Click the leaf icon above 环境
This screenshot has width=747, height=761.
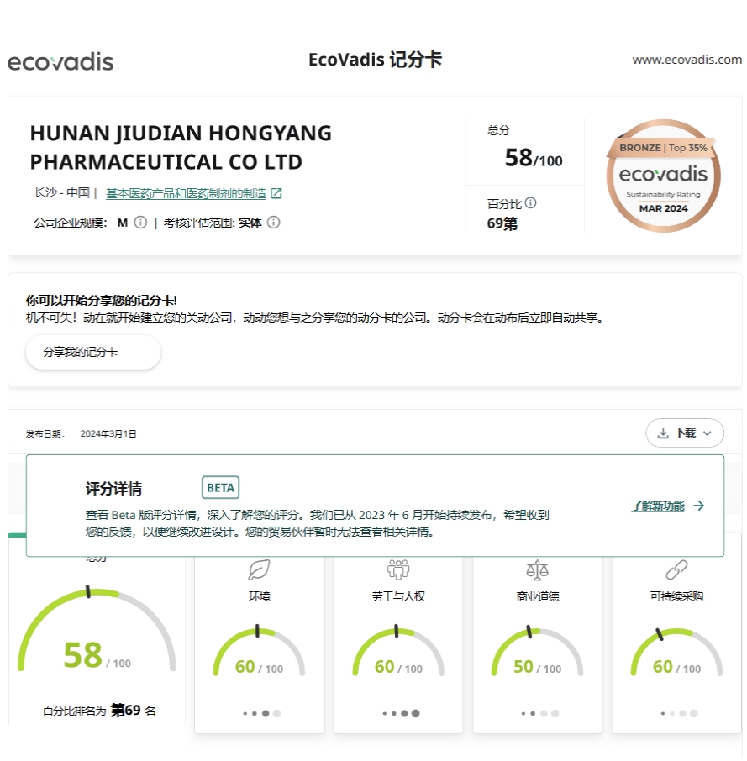259,569
